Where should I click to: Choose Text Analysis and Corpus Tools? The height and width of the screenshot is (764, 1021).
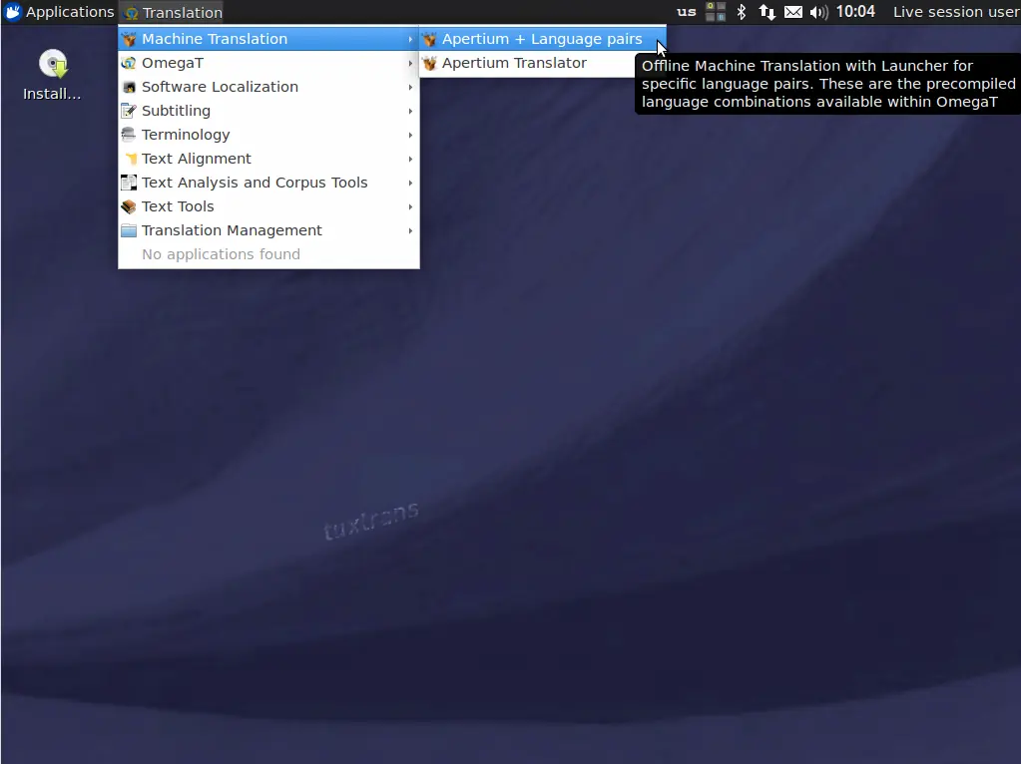coord(268,183)
